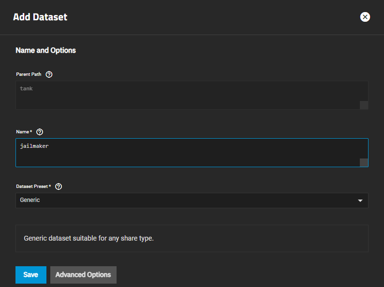384x287 pixels.
Task: View help for Dataset Preset
Action: click(x=59, y=187)
